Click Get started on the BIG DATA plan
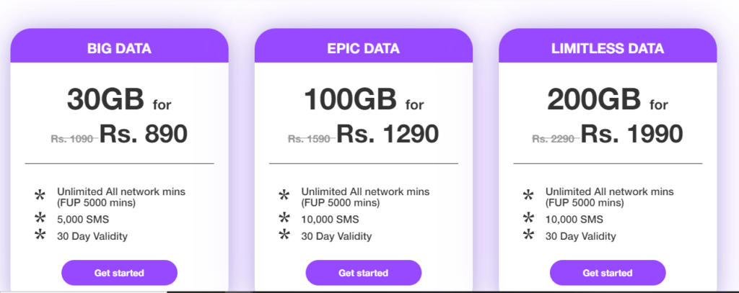Image resolution: width=739 pixels, height=293 pixels. pos(119,273)
